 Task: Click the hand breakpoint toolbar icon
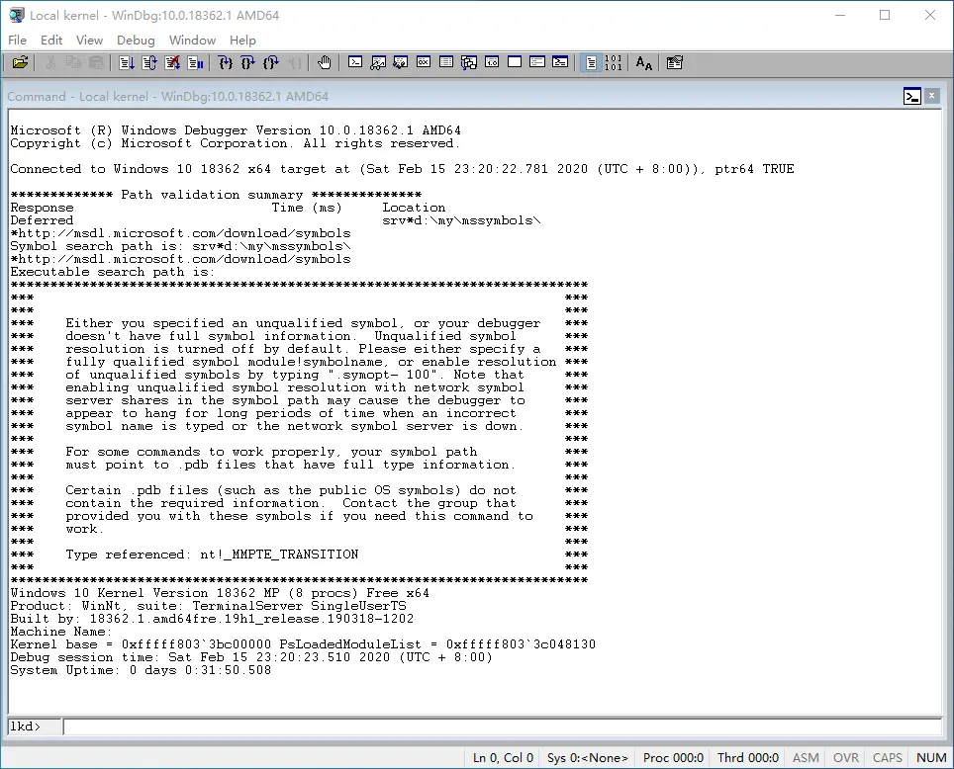[x=324, y=62]
